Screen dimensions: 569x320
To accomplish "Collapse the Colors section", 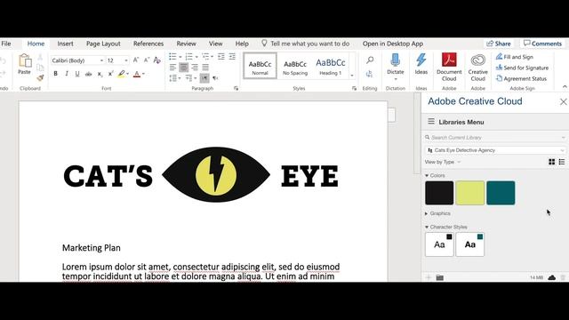I will tap(427, 176).
